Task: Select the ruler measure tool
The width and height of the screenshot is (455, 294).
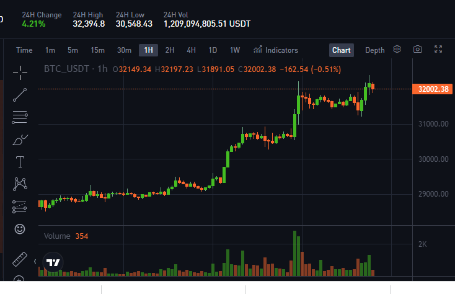Action: click(20, 259)
